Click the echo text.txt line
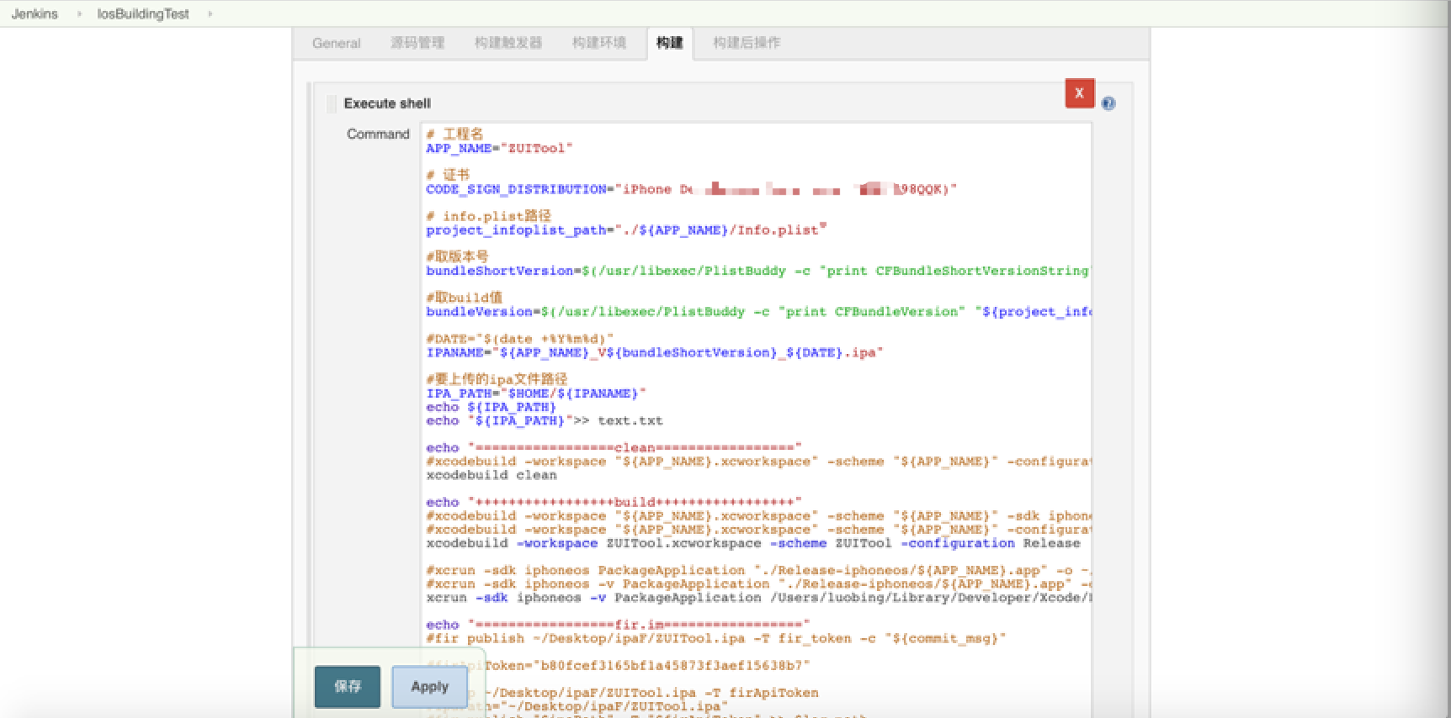Viewport: 1451px width, 718px height. 545,420
